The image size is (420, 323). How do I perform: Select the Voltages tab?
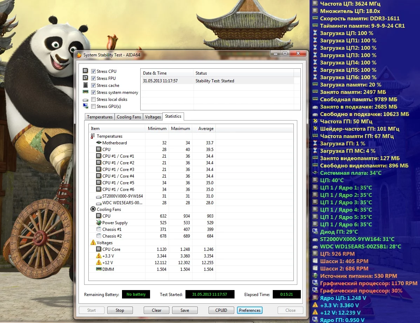point(153,117)
